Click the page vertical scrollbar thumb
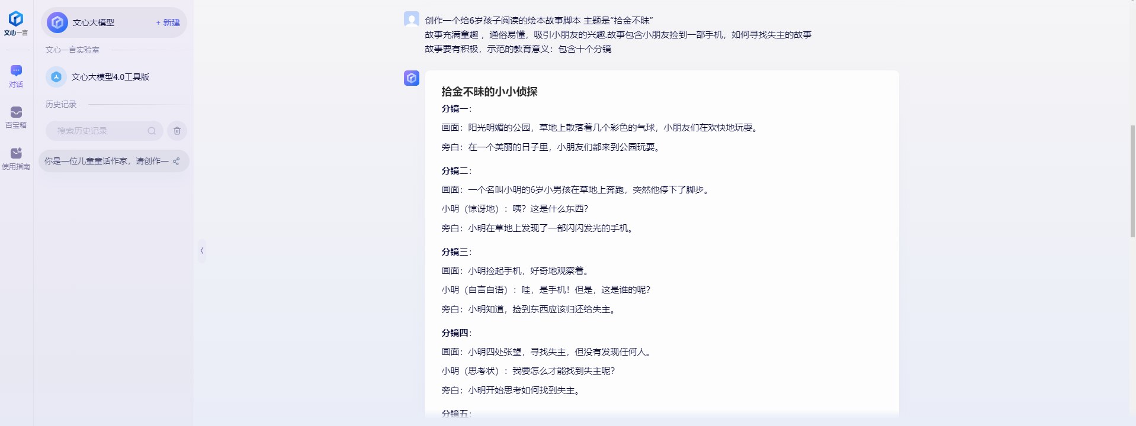The width and height of the screenshot is (1136, 426). [x=1132, y=181]
